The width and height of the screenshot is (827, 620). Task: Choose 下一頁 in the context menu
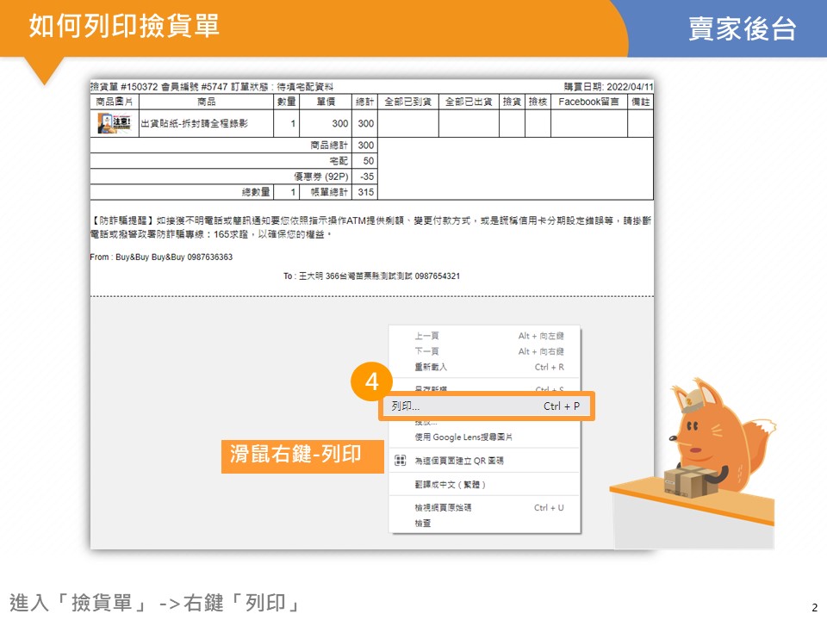(x=427, y=351)
